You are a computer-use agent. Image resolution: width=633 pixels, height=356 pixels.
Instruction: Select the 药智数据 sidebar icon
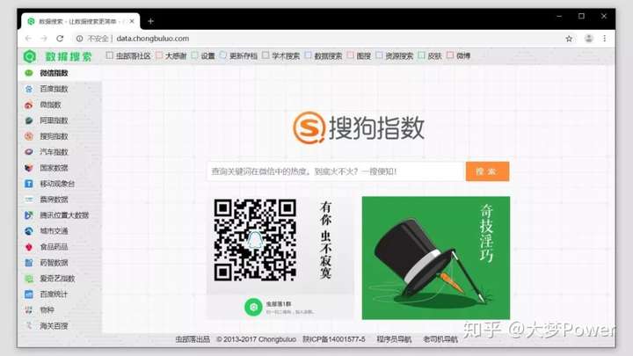click(29, 263)
